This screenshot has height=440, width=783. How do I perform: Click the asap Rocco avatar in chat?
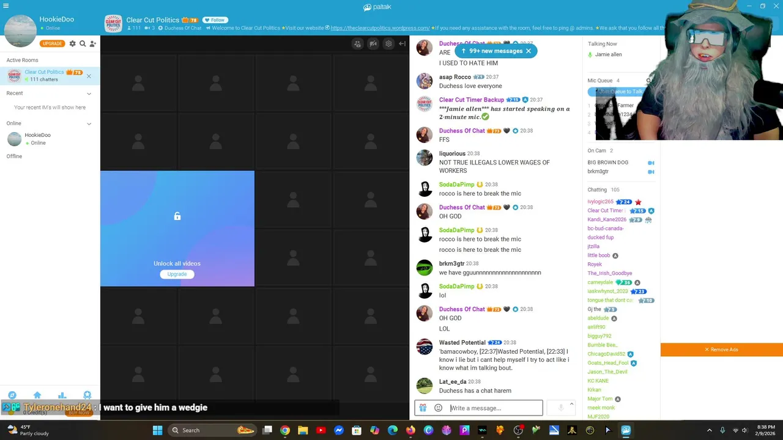(x=424, y=81)
